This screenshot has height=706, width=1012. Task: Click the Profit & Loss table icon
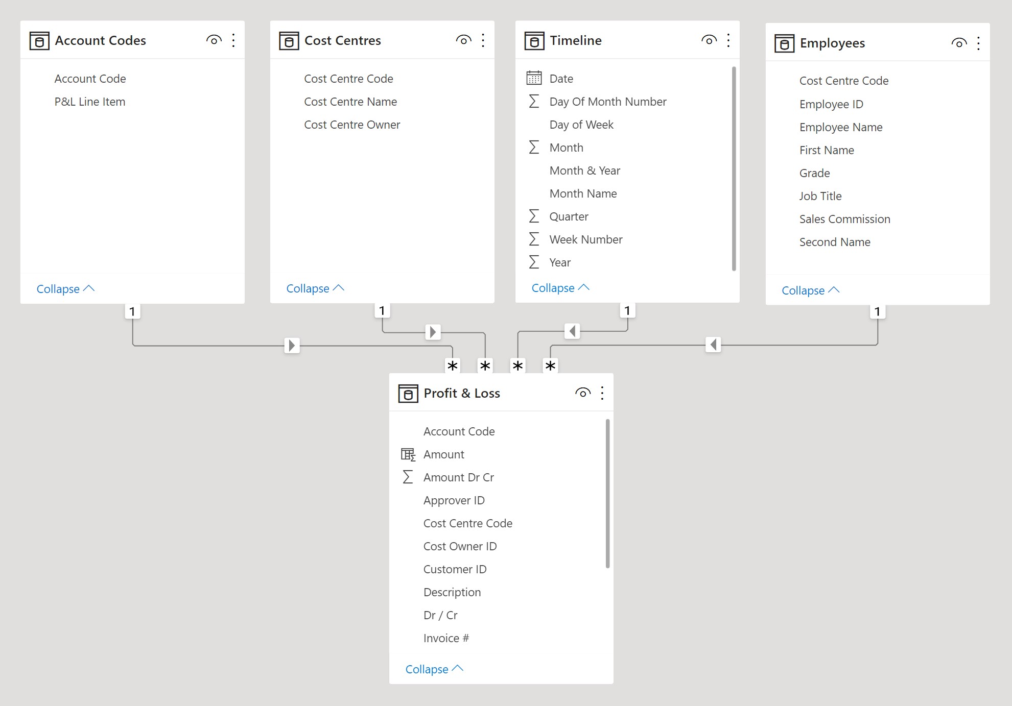click(408, 394)
